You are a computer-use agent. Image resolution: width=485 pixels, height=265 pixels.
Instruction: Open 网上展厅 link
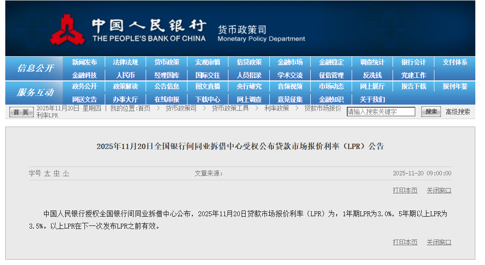[x=372, y=86]
